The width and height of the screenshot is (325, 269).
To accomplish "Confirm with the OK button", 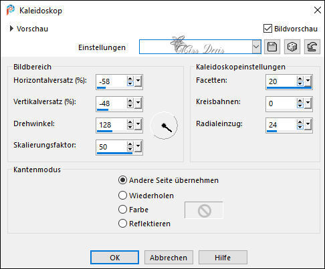I will (x=114, y=258).
